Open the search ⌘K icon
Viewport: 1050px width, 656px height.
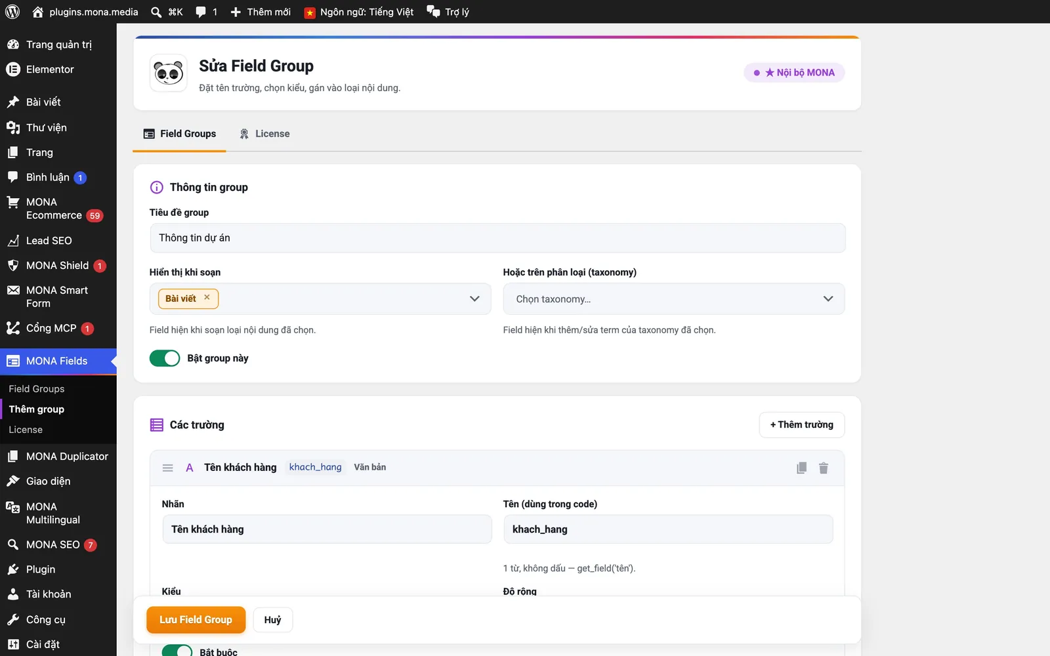click(156, 12)
